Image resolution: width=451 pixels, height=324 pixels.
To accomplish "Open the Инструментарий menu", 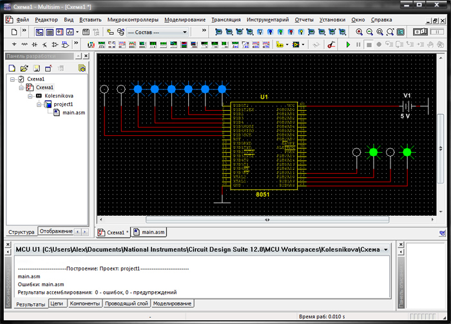I will (267, 19).
